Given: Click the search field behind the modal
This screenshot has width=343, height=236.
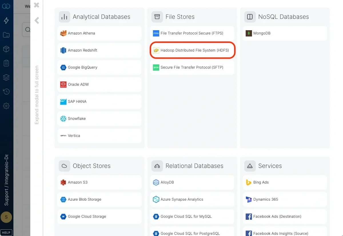Looking at the screenshot, I should [x=27, y=29].
